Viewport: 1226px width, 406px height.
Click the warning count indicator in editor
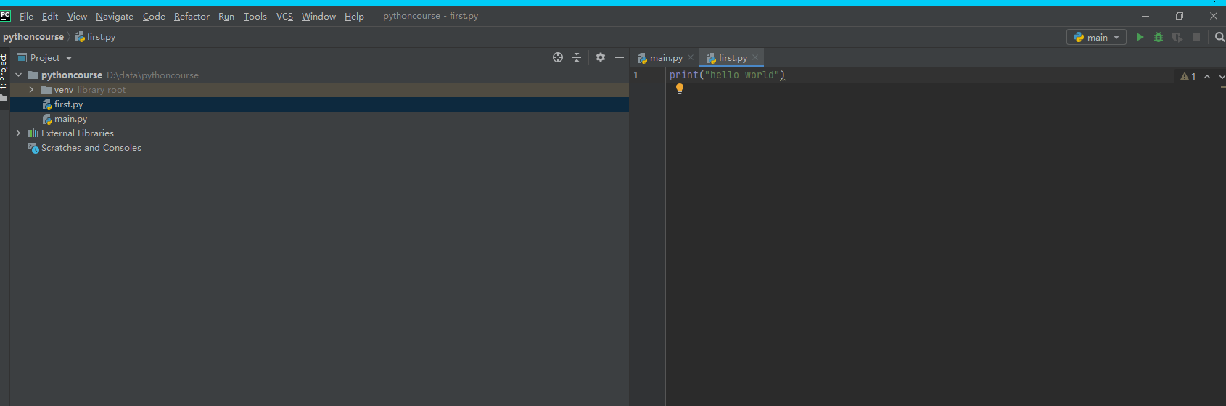click(1188, 76)
